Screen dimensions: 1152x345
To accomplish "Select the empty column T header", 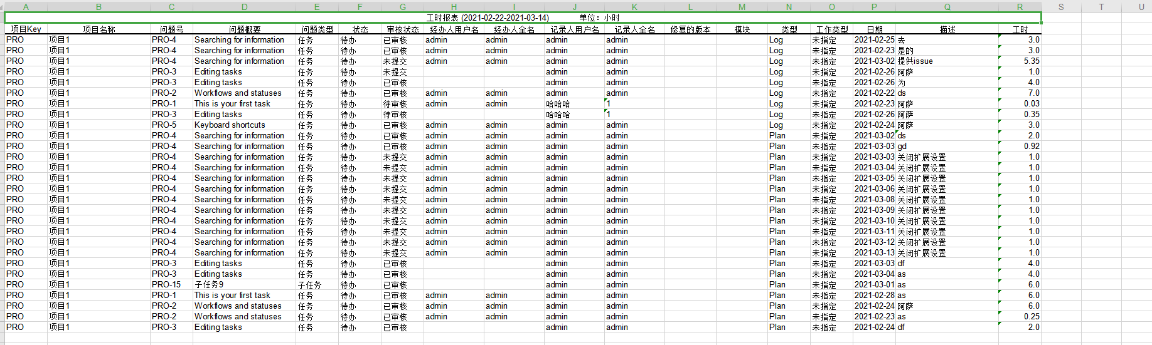I will [x=1101, y=7].
